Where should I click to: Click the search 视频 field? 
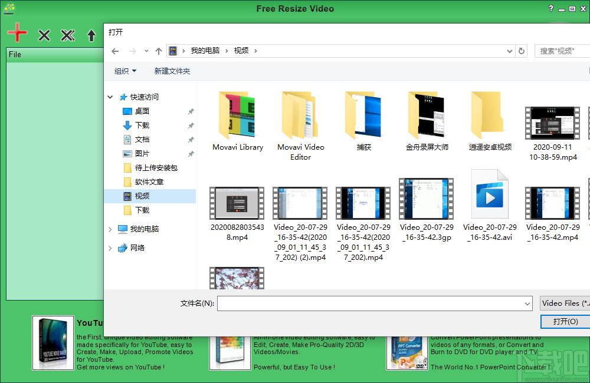click(x=562, y=51)
